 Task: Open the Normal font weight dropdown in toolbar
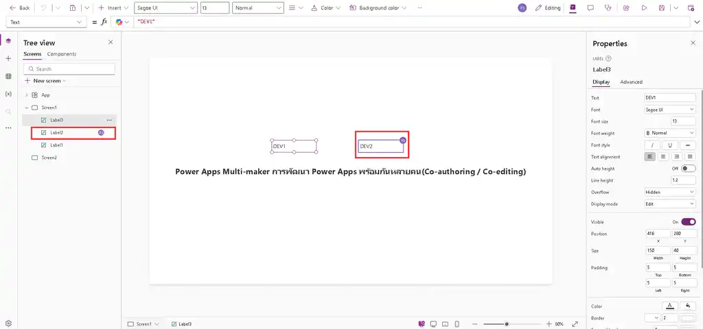click(258, 8)
